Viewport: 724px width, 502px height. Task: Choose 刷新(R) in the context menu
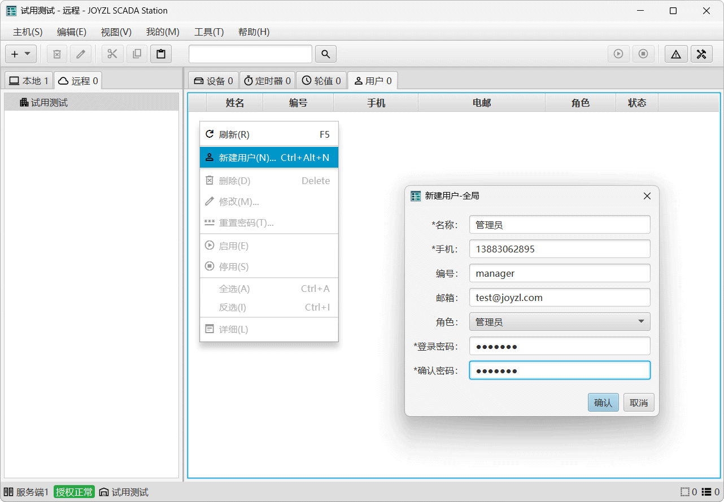point(269,134)
